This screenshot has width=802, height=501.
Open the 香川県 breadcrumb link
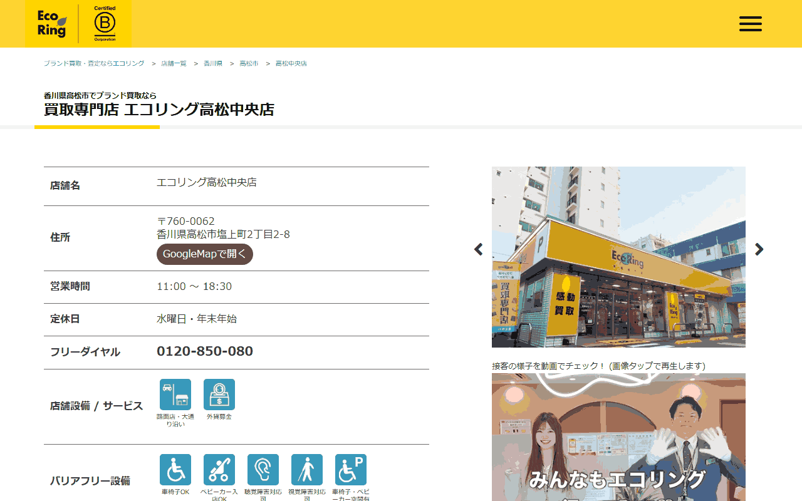[213, 64]
